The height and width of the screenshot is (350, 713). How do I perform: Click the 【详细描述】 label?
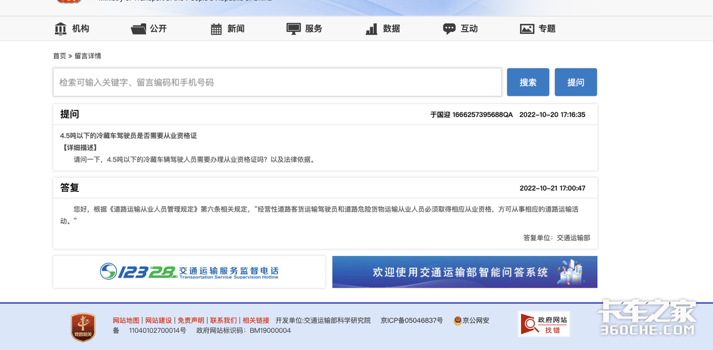(x=80, y=147)
